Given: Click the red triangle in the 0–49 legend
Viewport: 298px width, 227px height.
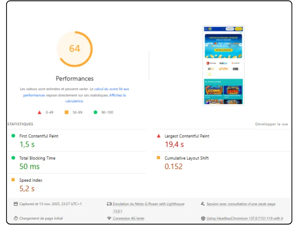Looking at the screenshot, I should point(40,112).
